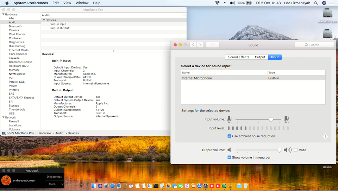The height and width of the screenshot is (191, 338).
Task: Open Calendar in the Dock
Action: [x=131, y=186]
